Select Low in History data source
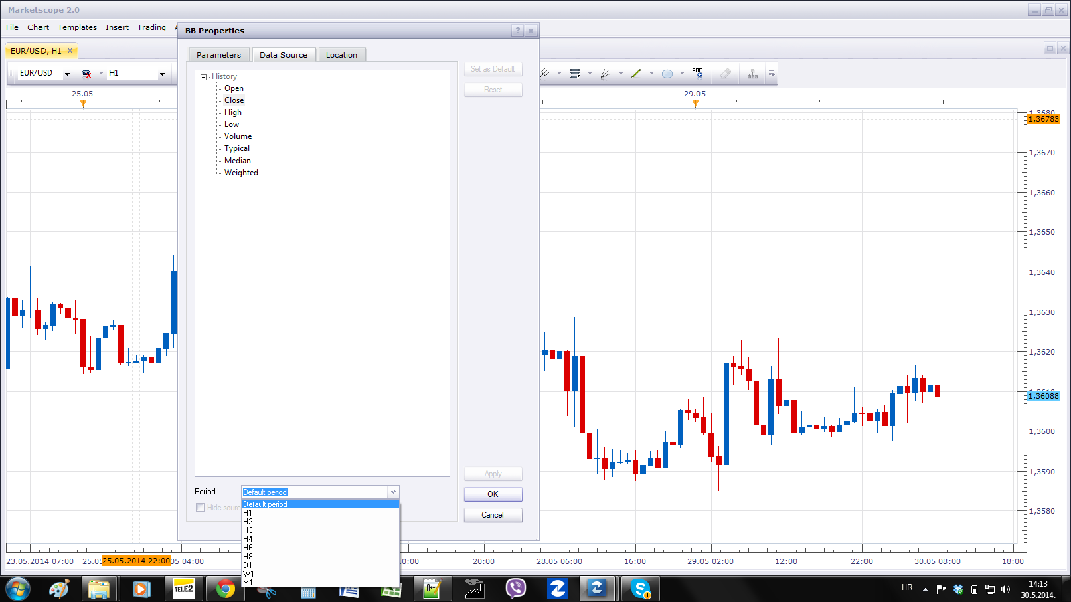 (x=231, y=124)
